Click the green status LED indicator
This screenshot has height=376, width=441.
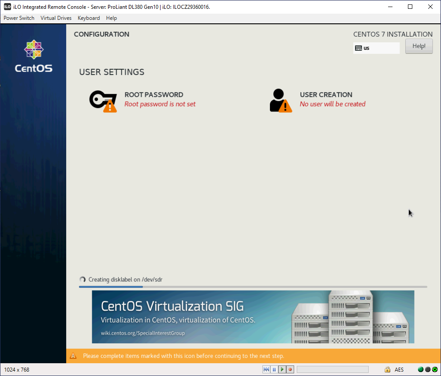tap(421, 369)
